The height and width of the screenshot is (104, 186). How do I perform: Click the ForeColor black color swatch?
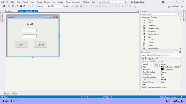pyautogui.click(x=162, y=69)
